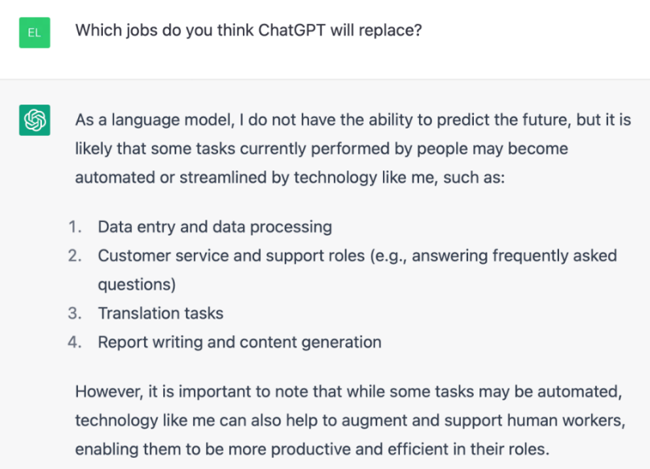Select 'Report writing and content generation' item

[240, 342]
